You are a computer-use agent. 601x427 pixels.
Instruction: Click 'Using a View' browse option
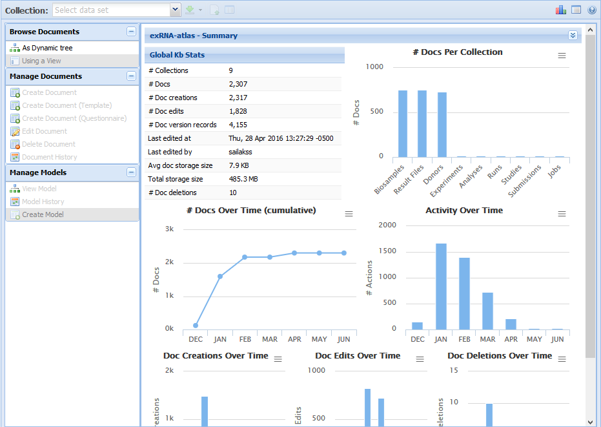[x=41, y=61]
